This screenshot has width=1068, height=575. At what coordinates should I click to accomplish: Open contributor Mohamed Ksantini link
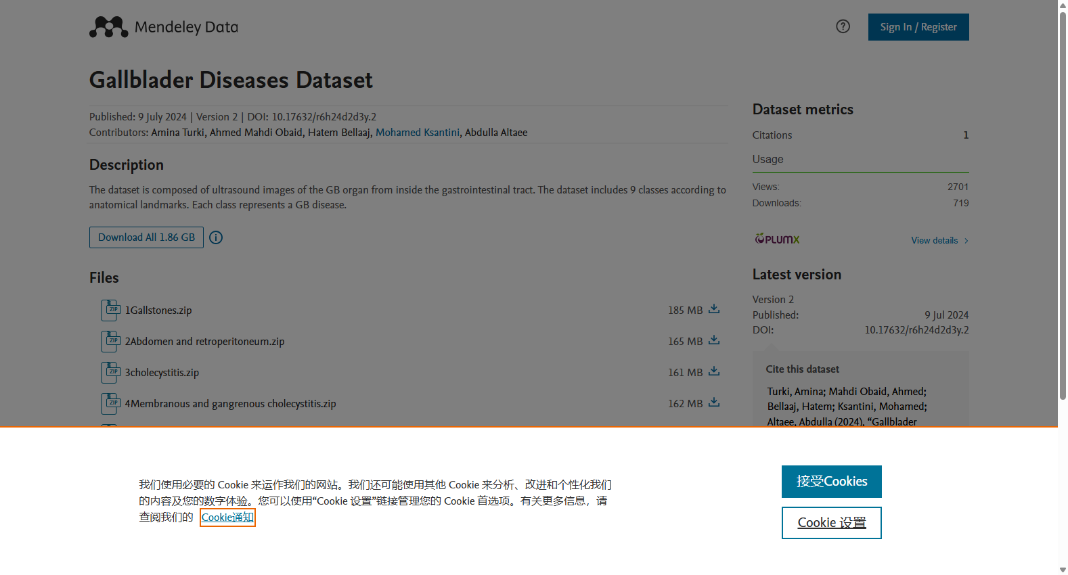coord(418,133)
